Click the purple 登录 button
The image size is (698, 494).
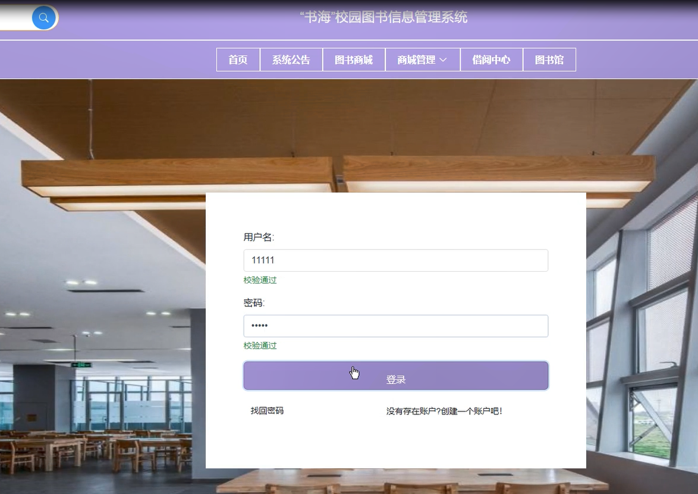[x=396, y=376]
